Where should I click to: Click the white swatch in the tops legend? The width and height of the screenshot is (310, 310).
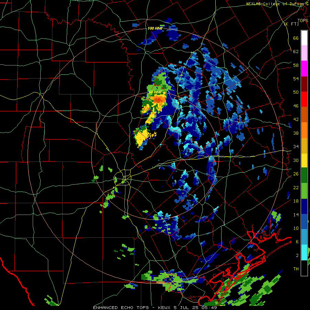[x=304, y=38]
